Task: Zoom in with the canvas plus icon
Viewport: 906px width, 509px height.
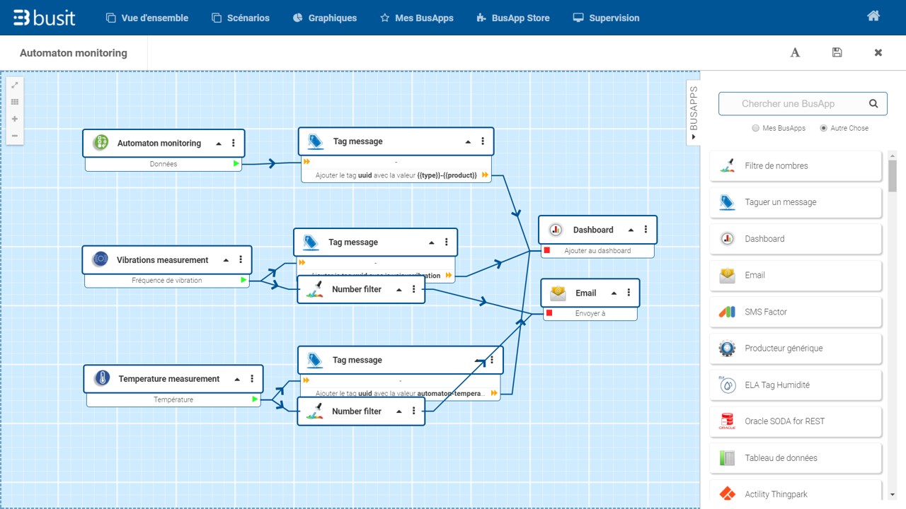Action: 15,119
